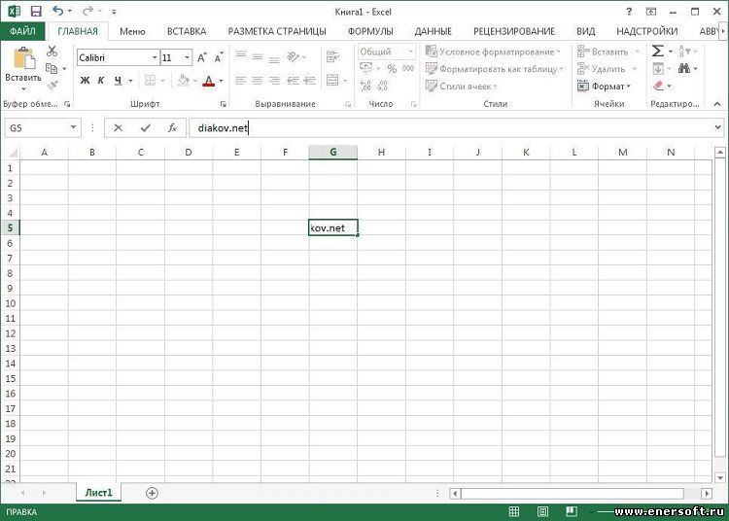Confirm the entry with the checkmark icon
The height and width of the screenshot is (521, 729).
coord(146,127)
